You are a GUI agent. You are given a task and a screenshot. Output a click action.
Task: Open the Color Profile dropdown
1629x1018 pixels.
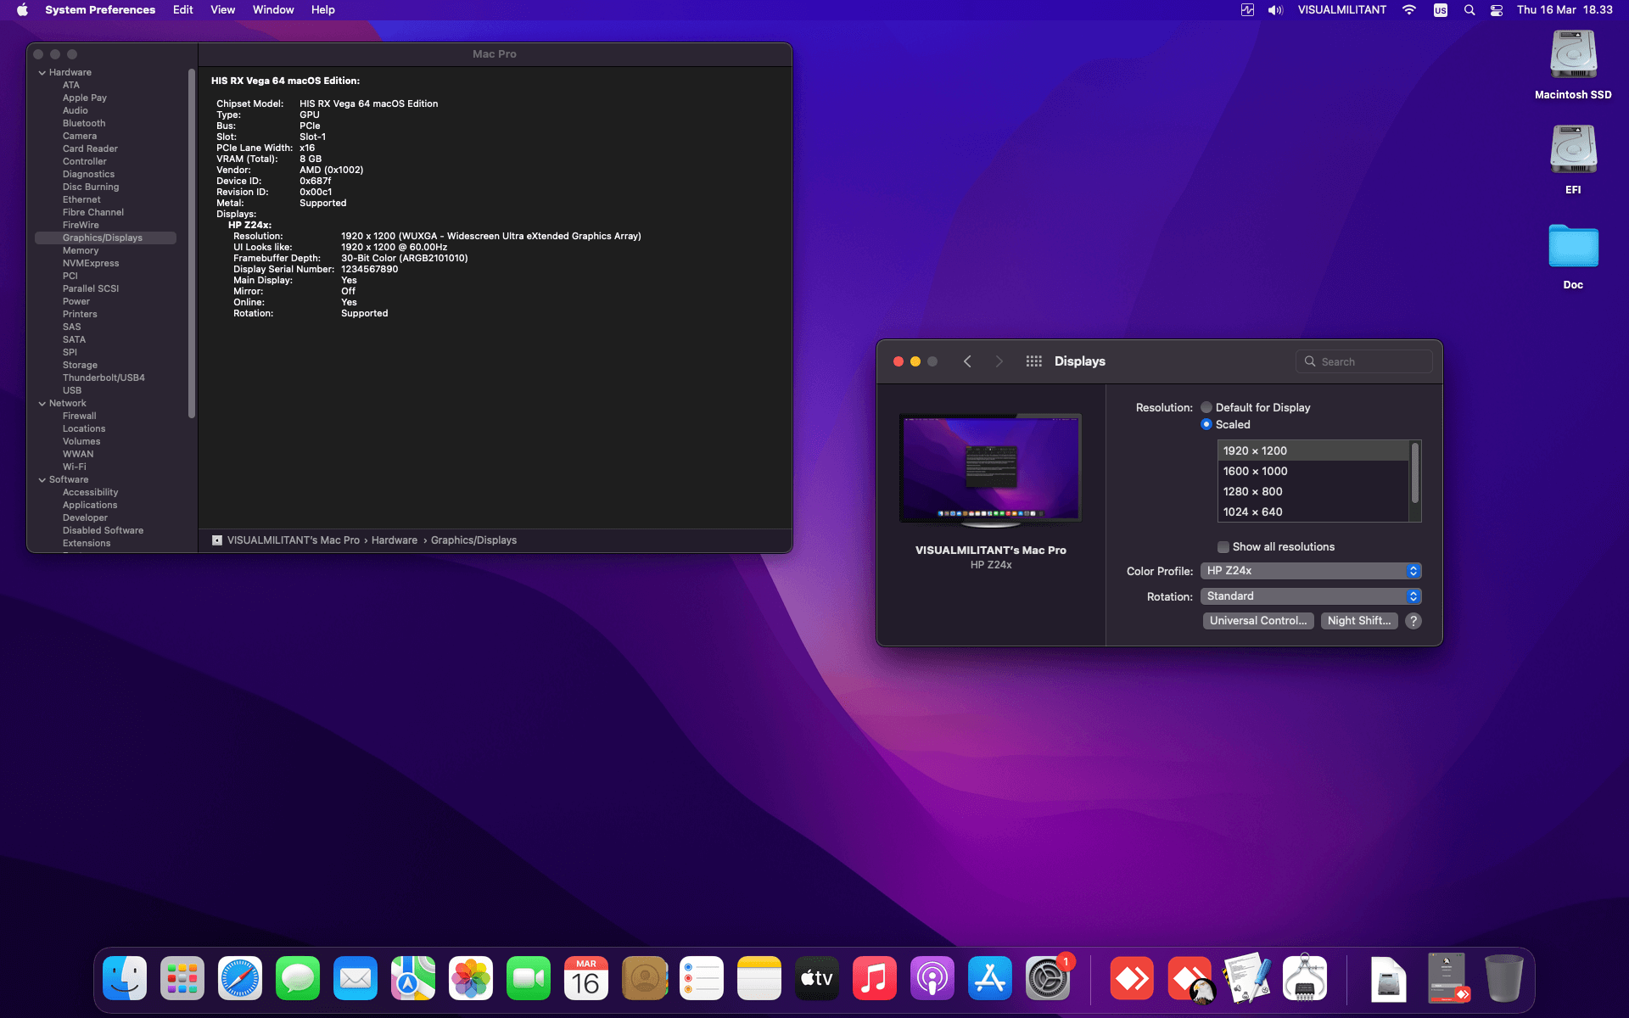point(1310,570)
